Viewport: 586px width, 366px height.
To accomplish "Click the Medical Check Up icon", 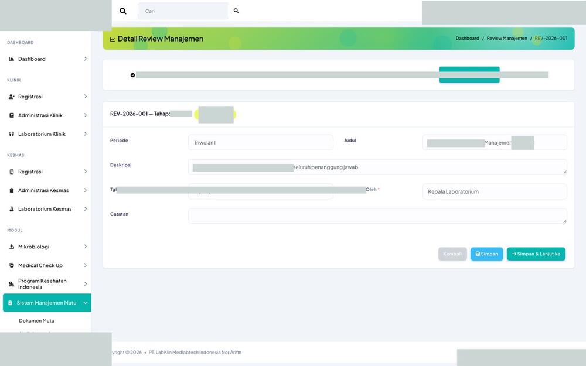I will [x=12, y=265].
